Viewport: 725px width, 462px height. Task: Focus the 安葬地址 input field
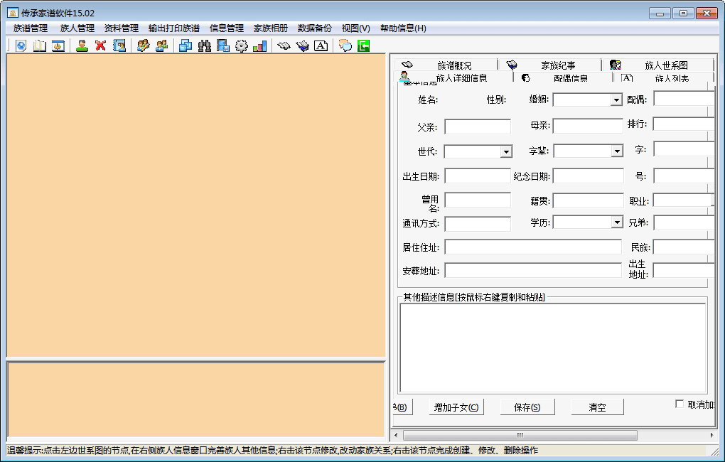click(x=533, y=270)
